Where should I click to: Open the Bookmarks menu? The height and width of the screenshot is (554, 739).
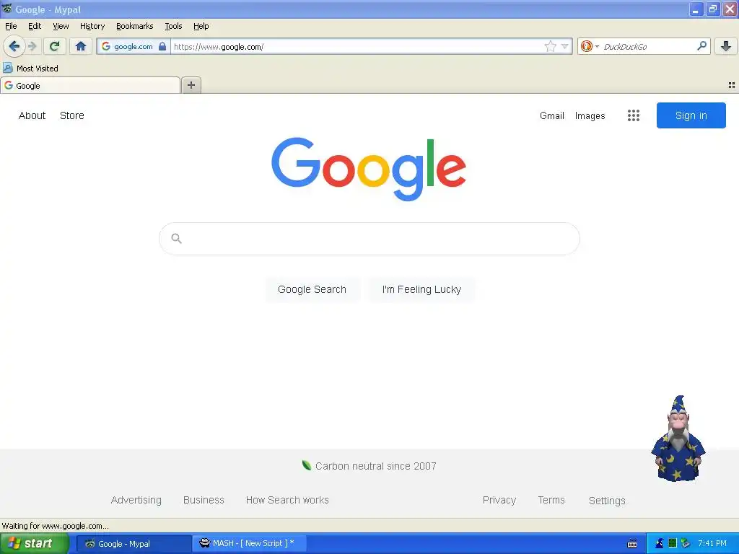click(135, 27)
